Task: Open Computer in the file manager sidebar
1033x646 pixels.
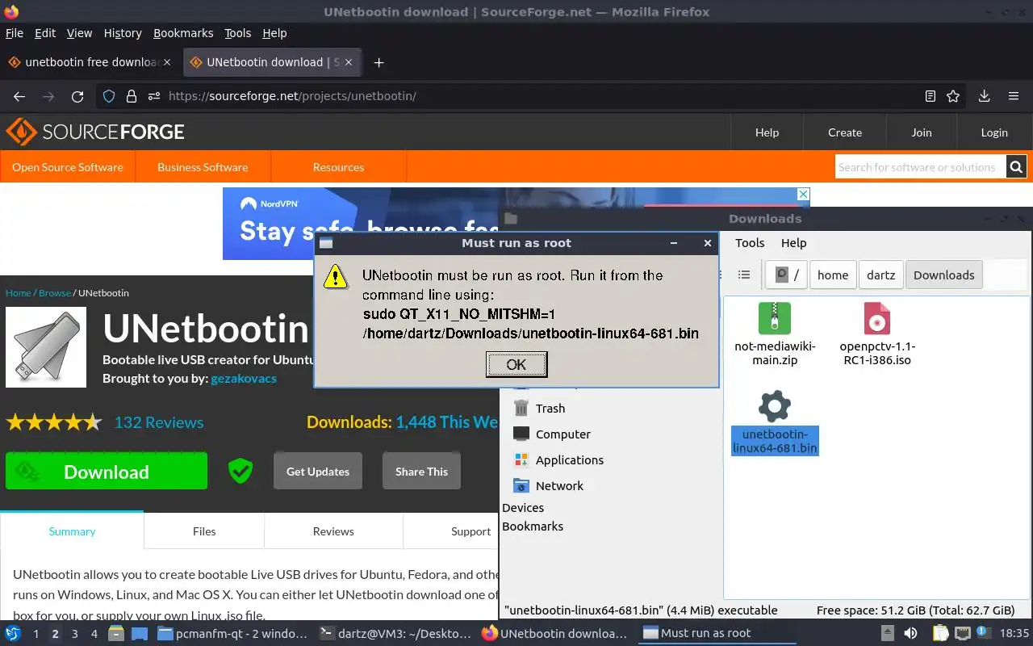Action: point(551,434)
